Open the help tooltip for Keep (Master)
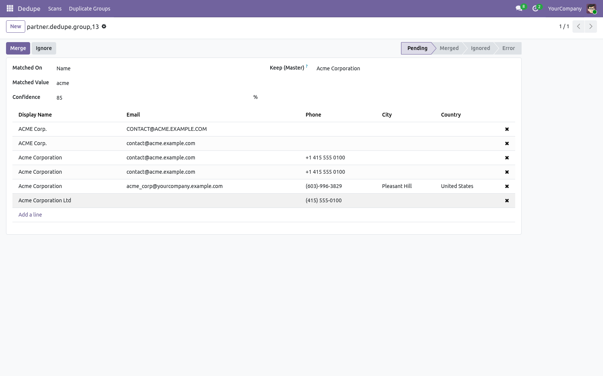Screen dimensions: 603x376 click(x=307, y=66)
